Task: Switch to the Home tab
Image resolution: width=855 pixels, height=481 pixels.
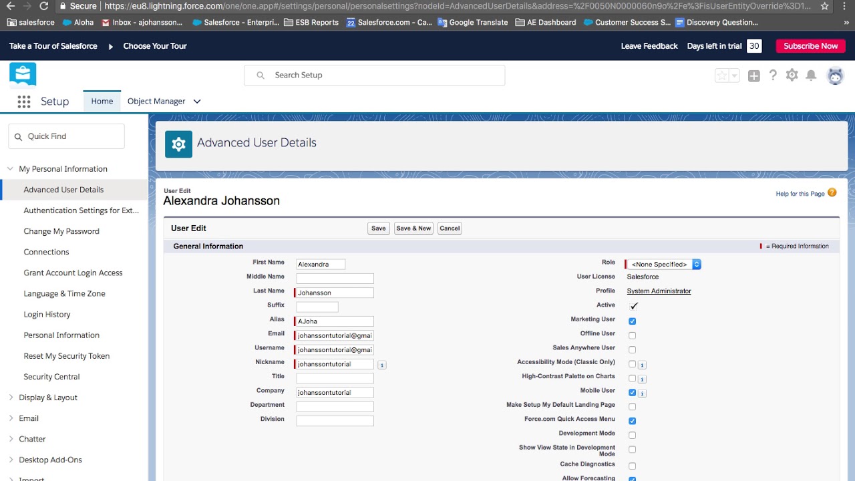Action: [102, 102]
